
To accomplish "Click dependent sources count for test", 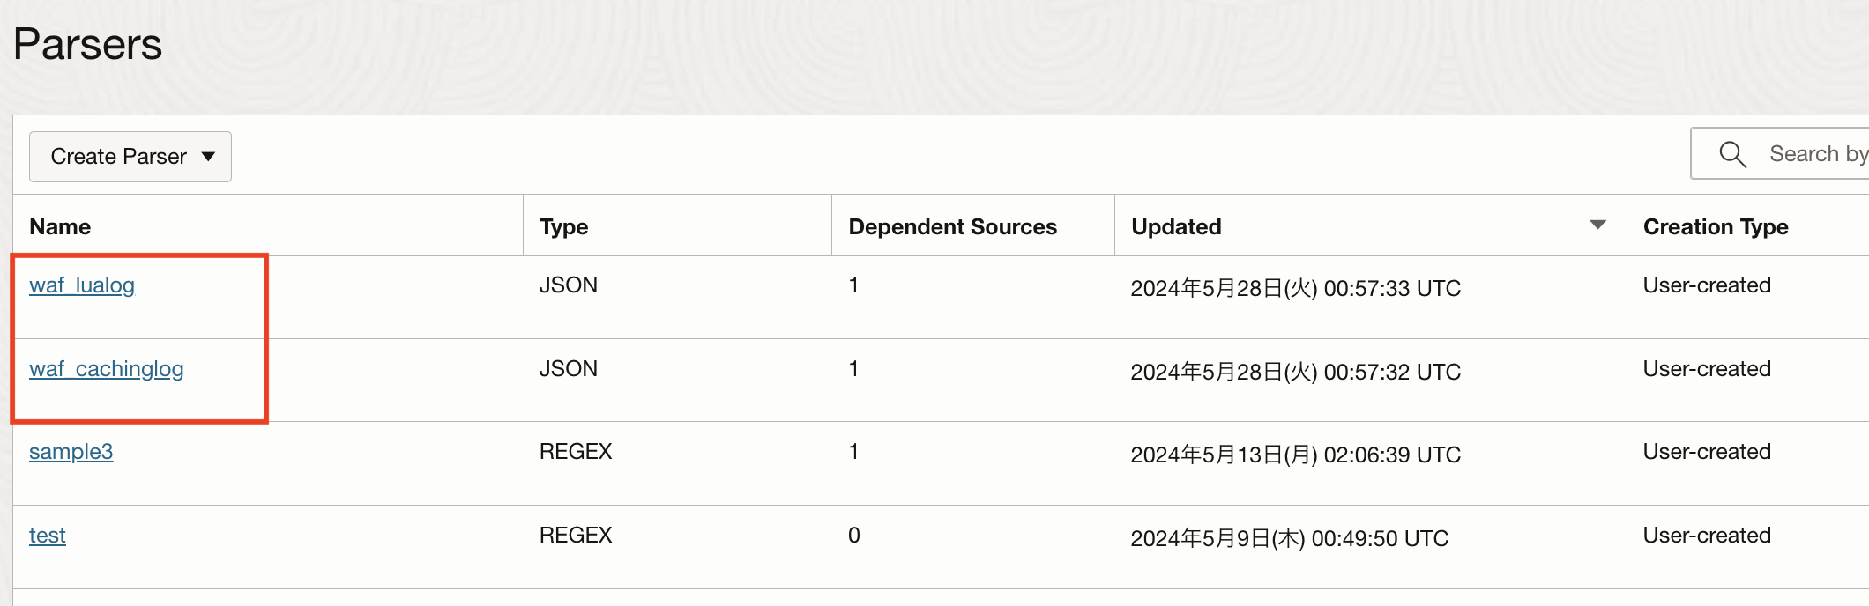I will pyautogui.click(x=853, y=536).
